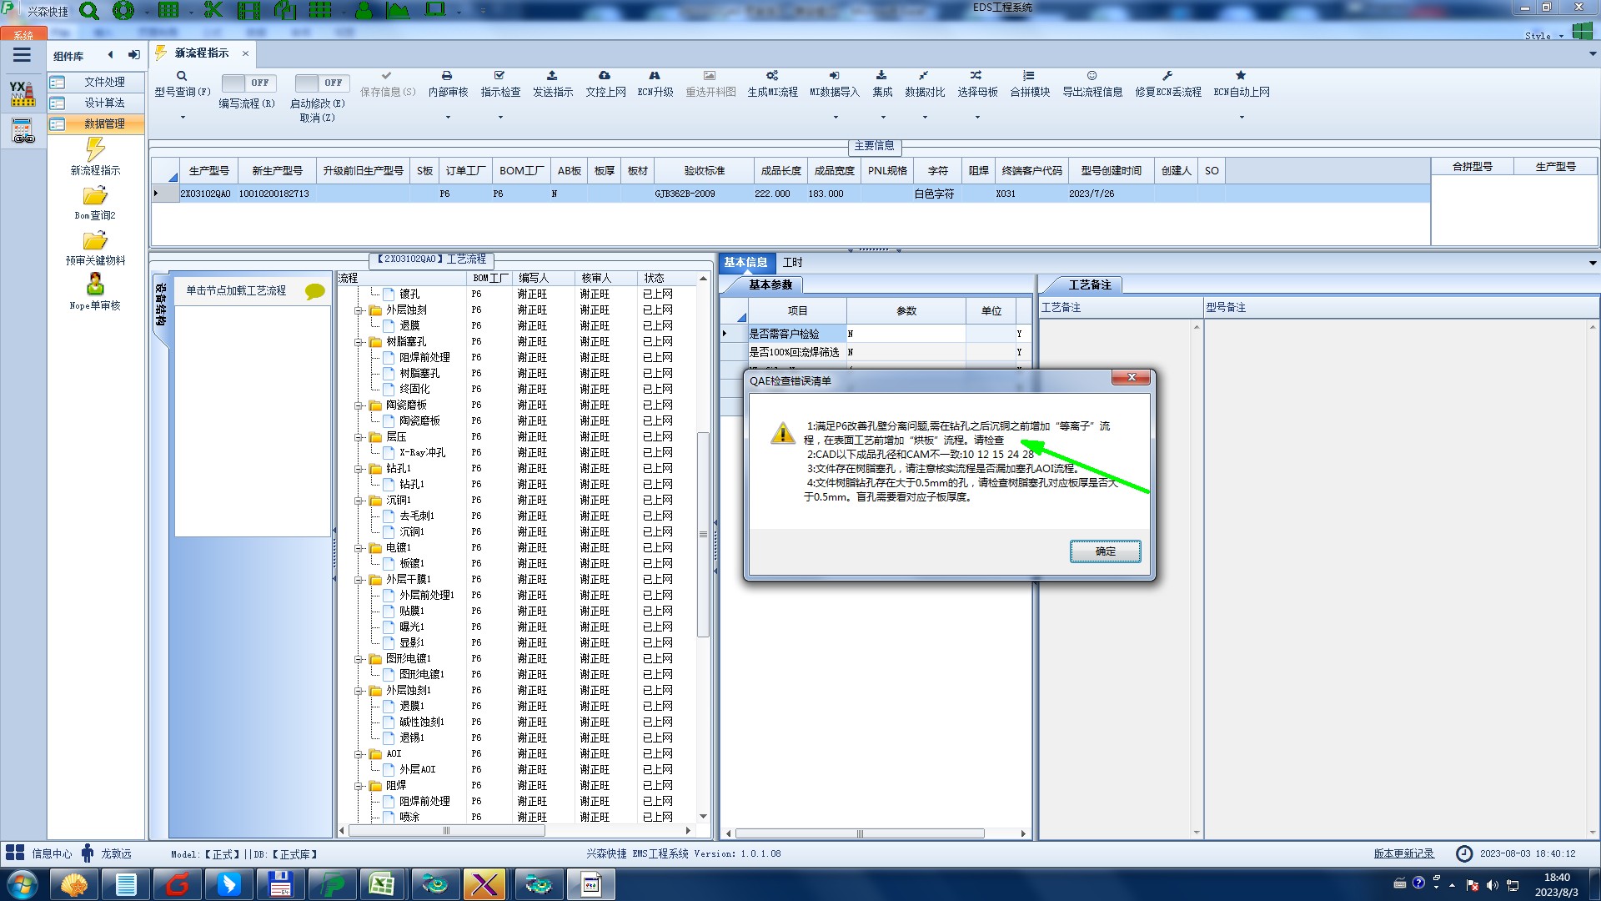Click the 型号查询 search icon
Viewport: 1601px width, 901px height.
[x=182, y=76]
